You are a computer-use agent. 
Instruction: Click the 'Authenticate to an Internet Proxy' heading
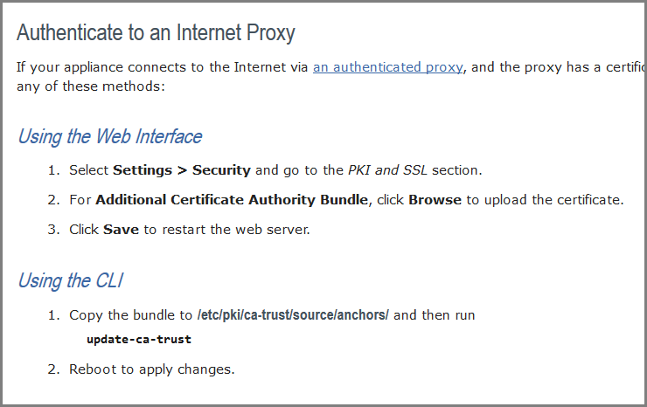pyautogui.click(x=156, y=33)
